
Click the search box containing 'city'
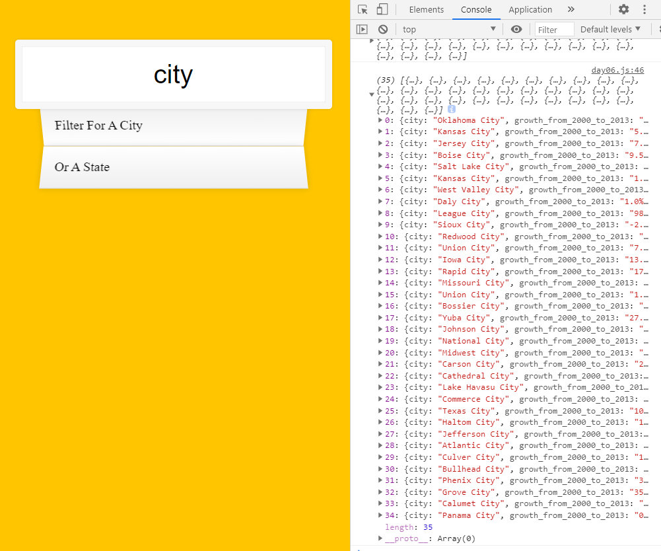point(174,74)
